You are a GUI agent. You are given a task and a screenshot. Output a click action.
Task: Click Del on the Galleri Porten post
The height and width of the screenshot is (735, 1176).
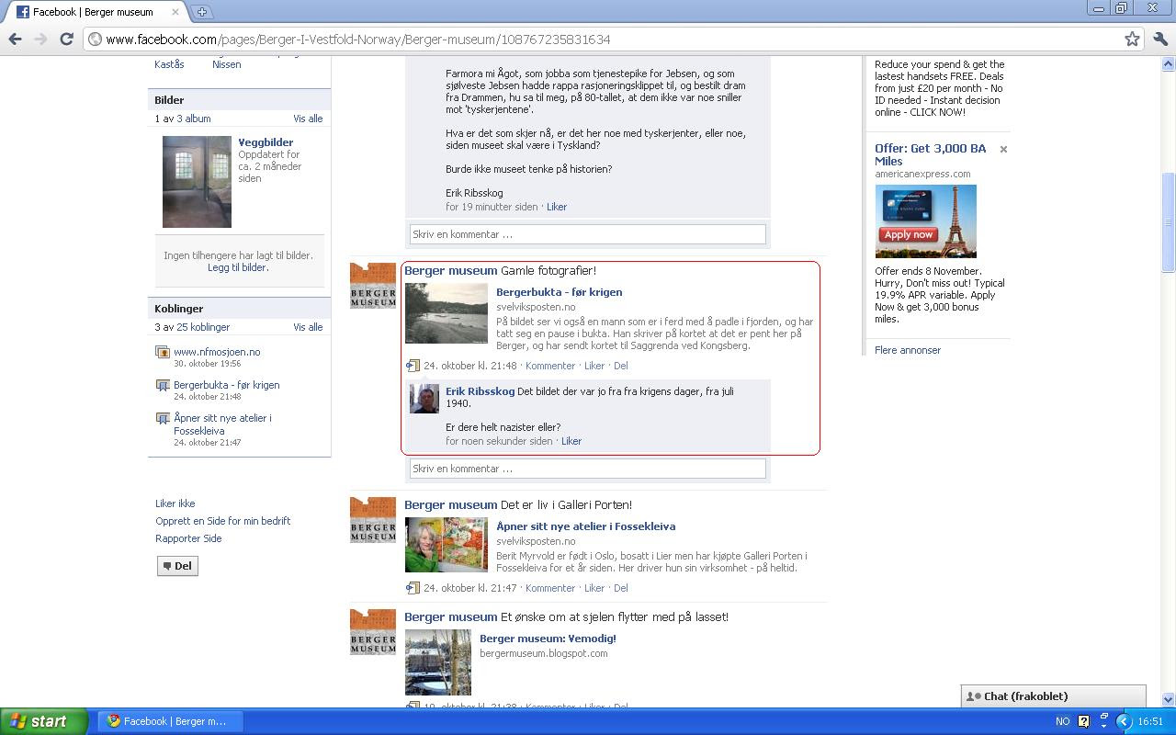point(621,588)
